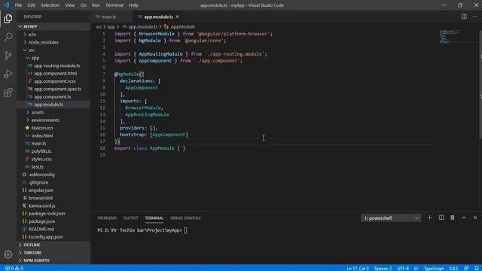The height and width of the screenshot is (271, 482).
Task: Click the app folder breadcrumb
Action: tap(111, 27)
